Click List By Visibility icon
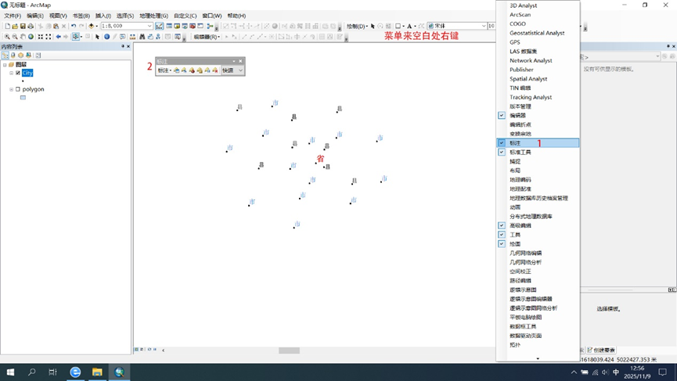This screenshot has height=381, width=677. (x=20, y=56)
